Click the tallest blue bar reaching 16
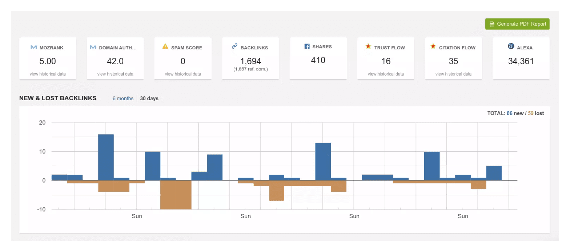Screen dimensions: 570x252 tap(106, 157)
